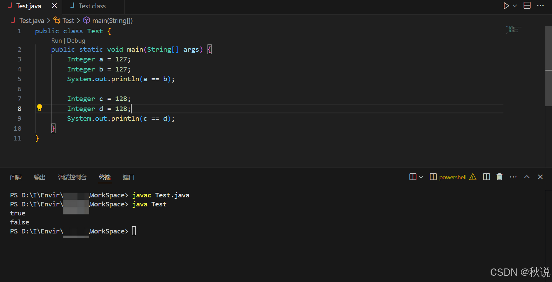The height and width of the screenshot is (282, 552).
Task: Click the powershell warning triangle icon
Action: tap(473, 177)
